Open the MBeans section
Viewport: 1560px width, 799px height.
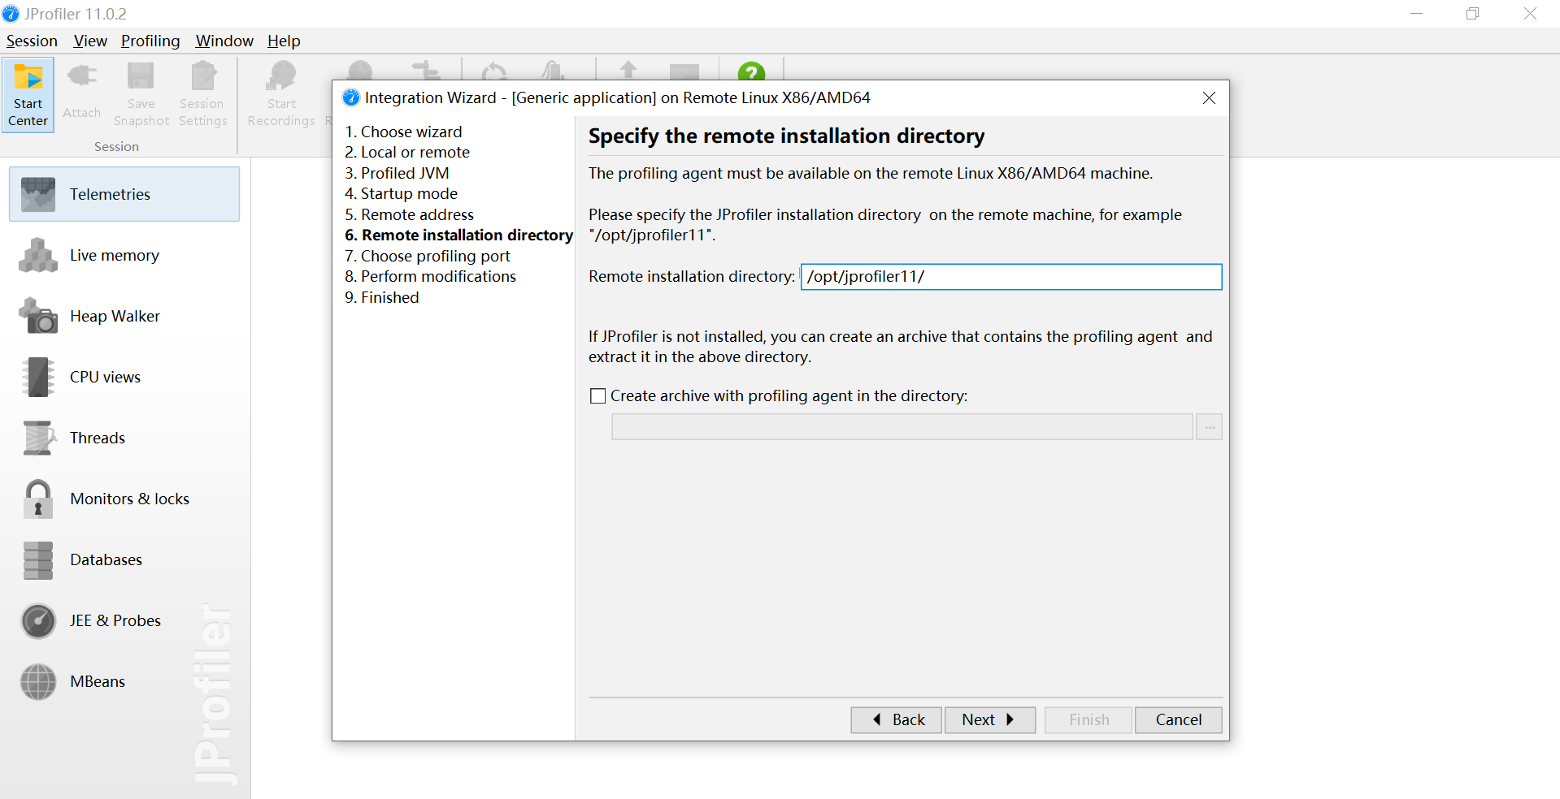(124, 681)
